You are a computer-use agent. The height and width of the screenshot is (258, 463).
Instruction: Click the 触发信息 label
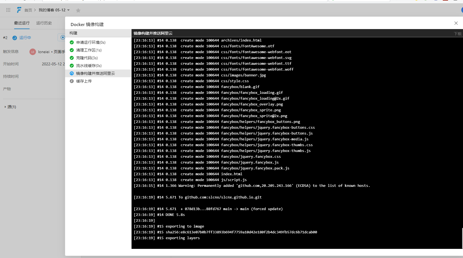tap(11, 51)
